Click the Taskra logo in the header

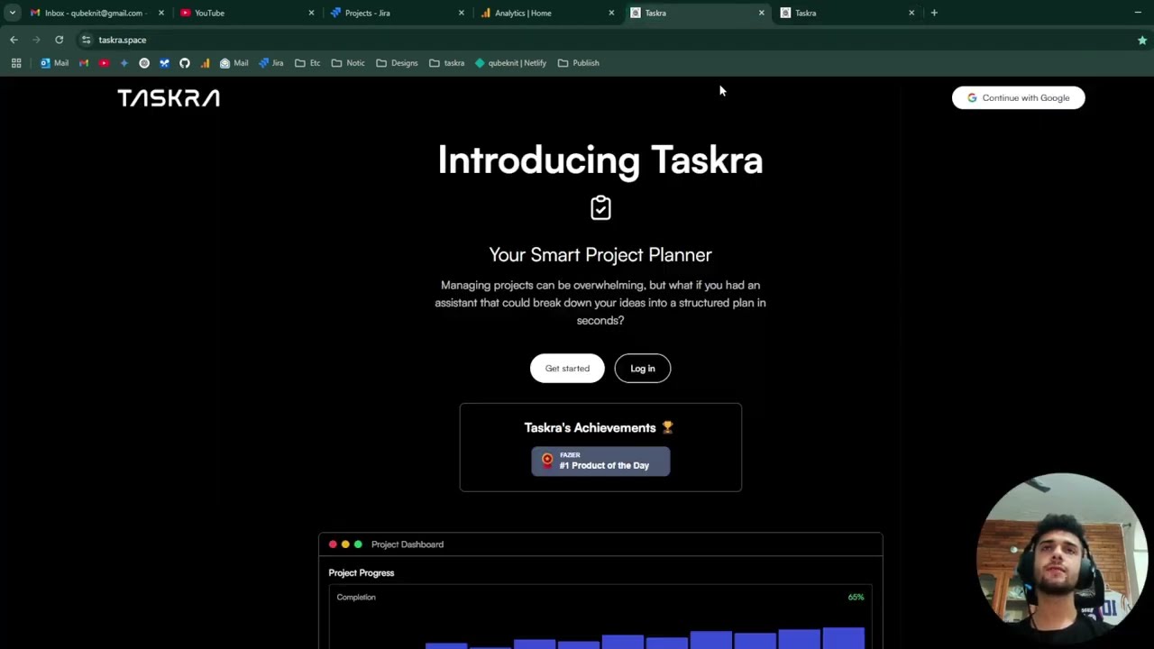coord(169,98)
